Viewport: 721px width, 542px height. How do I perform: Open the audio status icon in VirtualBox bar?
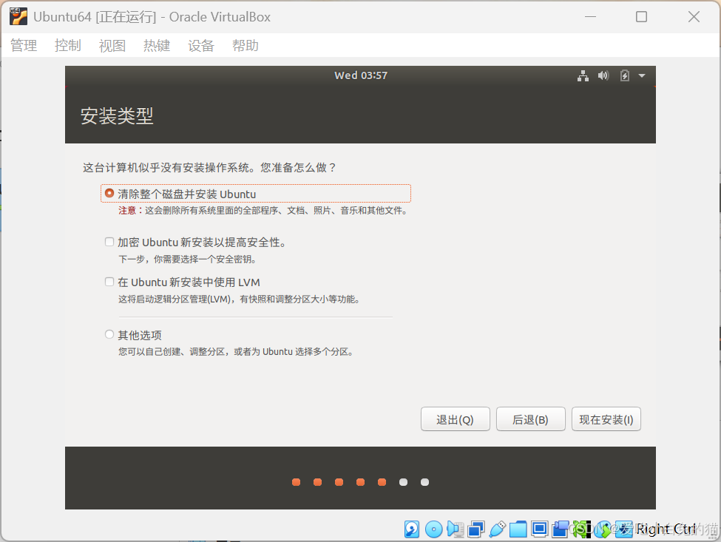455,529
